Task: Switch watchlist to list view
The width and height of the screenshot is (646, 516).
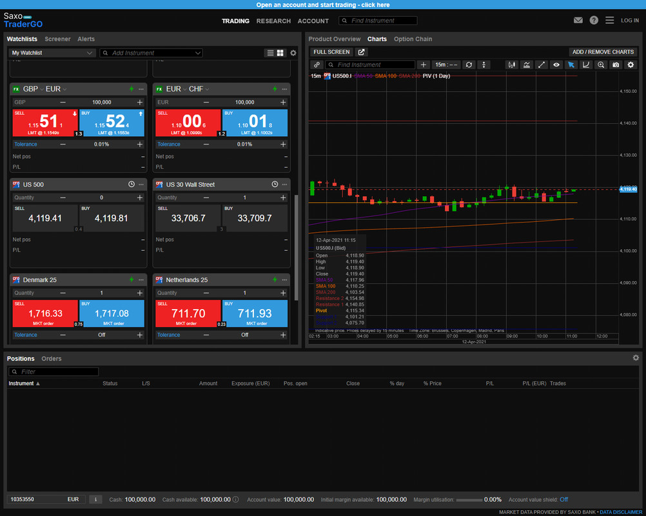Action: (270, 53)
